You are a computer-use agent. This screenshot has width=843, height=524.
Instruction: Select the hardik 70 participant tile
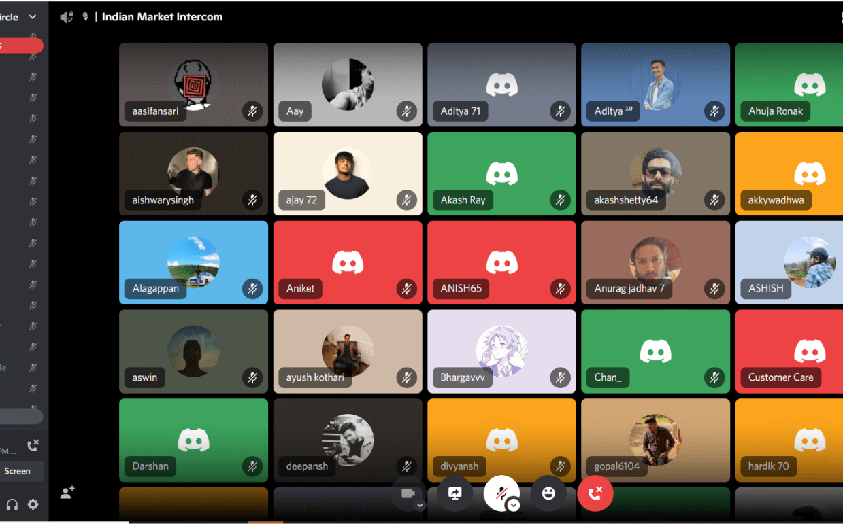click(x=789, y=440)
